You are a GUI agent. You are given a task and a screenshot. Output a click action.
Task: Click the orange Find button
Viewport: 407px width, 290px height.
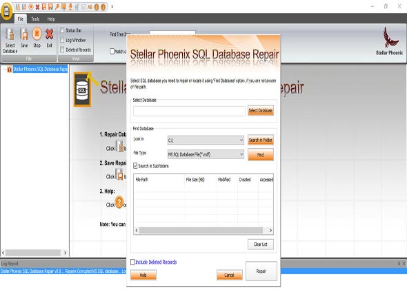tap(261, 155)
